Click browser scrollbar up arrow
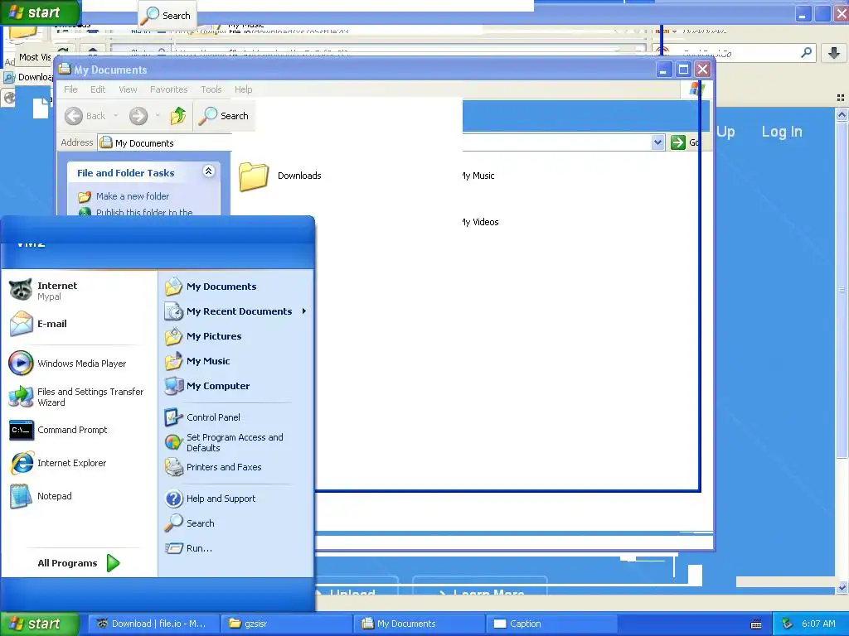The height and width of the screenshot is (636, 849). [x=842, y=114]
